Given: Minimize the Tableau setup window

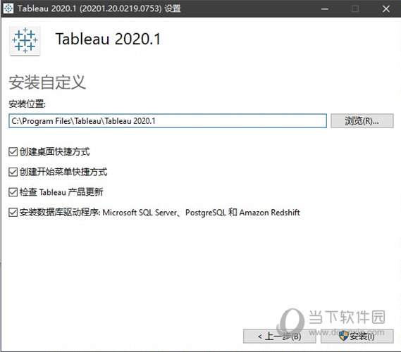Looking at the screenshot, I should [x=325, y=9].
